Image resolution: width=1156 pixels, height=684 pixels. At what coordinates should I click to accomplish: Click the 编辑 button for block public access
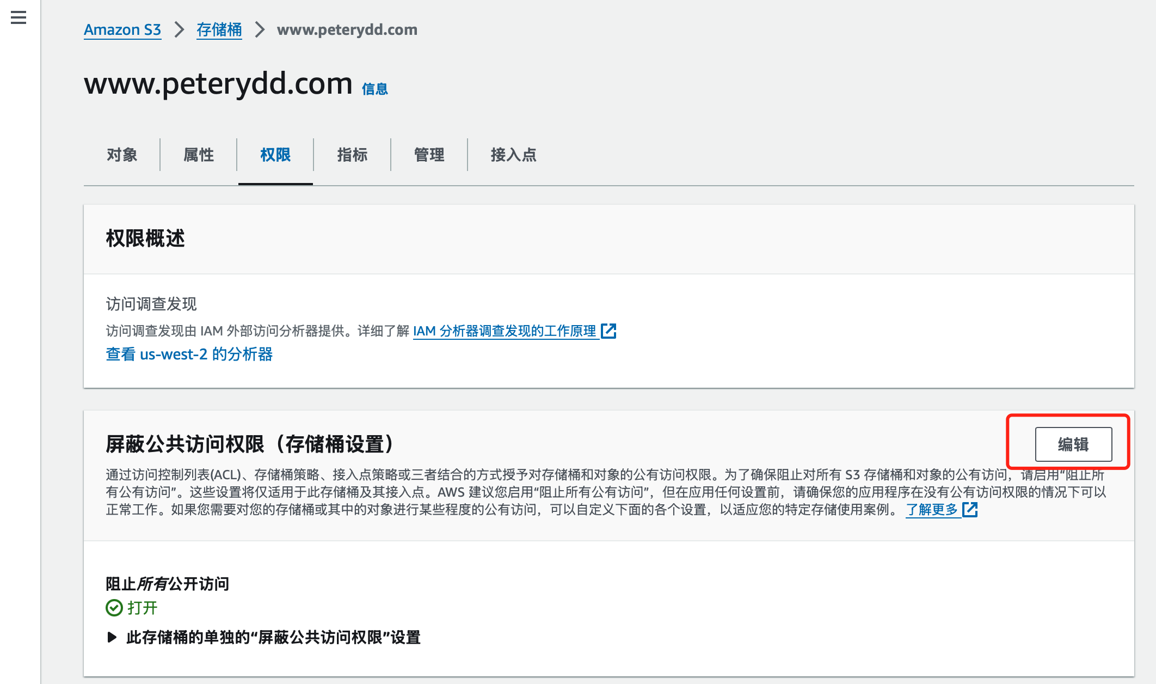[1073, 444]
